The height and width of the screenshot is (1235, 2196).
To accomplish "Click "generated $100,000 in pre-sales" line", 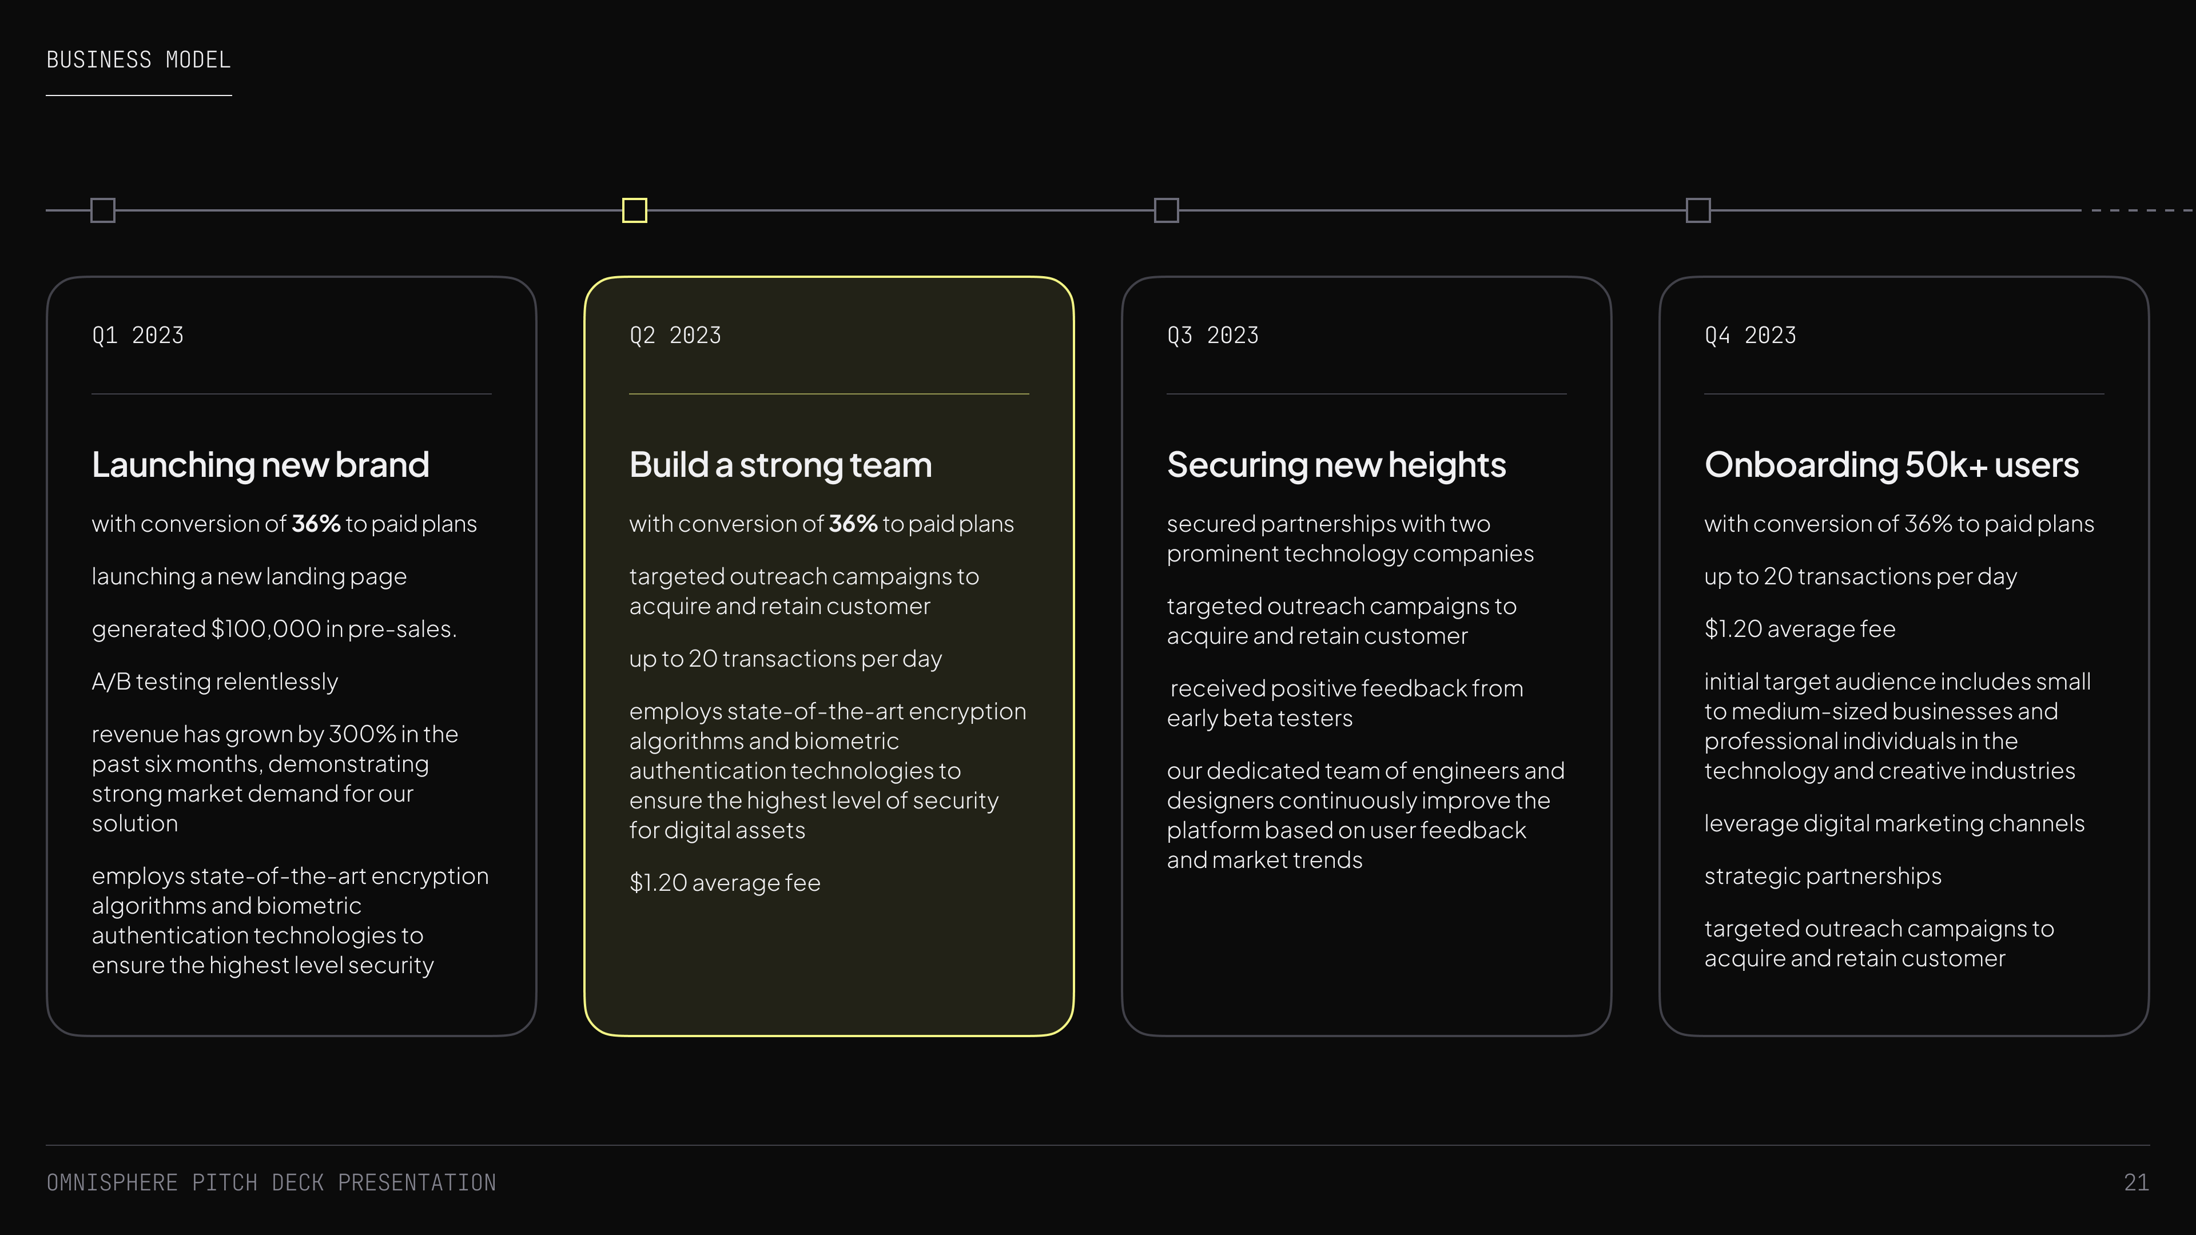I will [274, 628].
